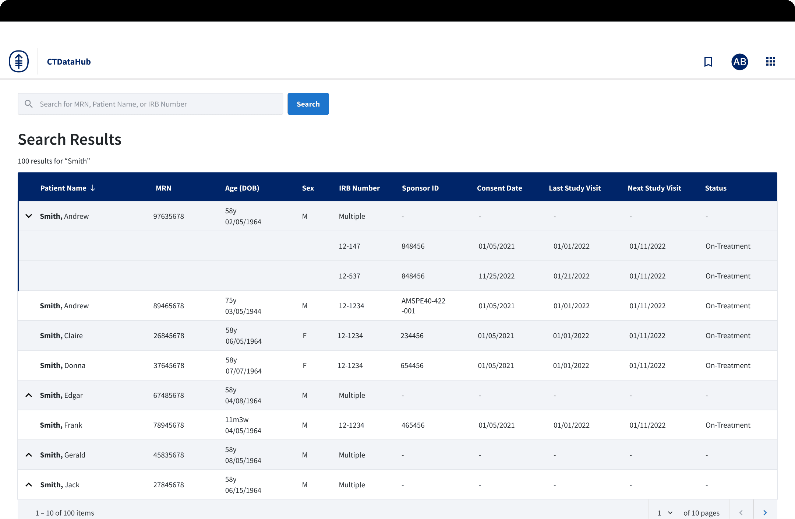The image size is (795, 519).
Task: Expand the Smith, Edgar row
Action: pyautogui.click(x=29, y=395)
